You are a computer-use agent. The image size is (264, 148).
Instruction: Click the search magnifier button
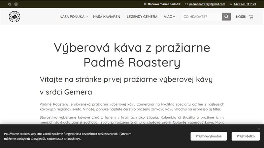click(226, 17)
